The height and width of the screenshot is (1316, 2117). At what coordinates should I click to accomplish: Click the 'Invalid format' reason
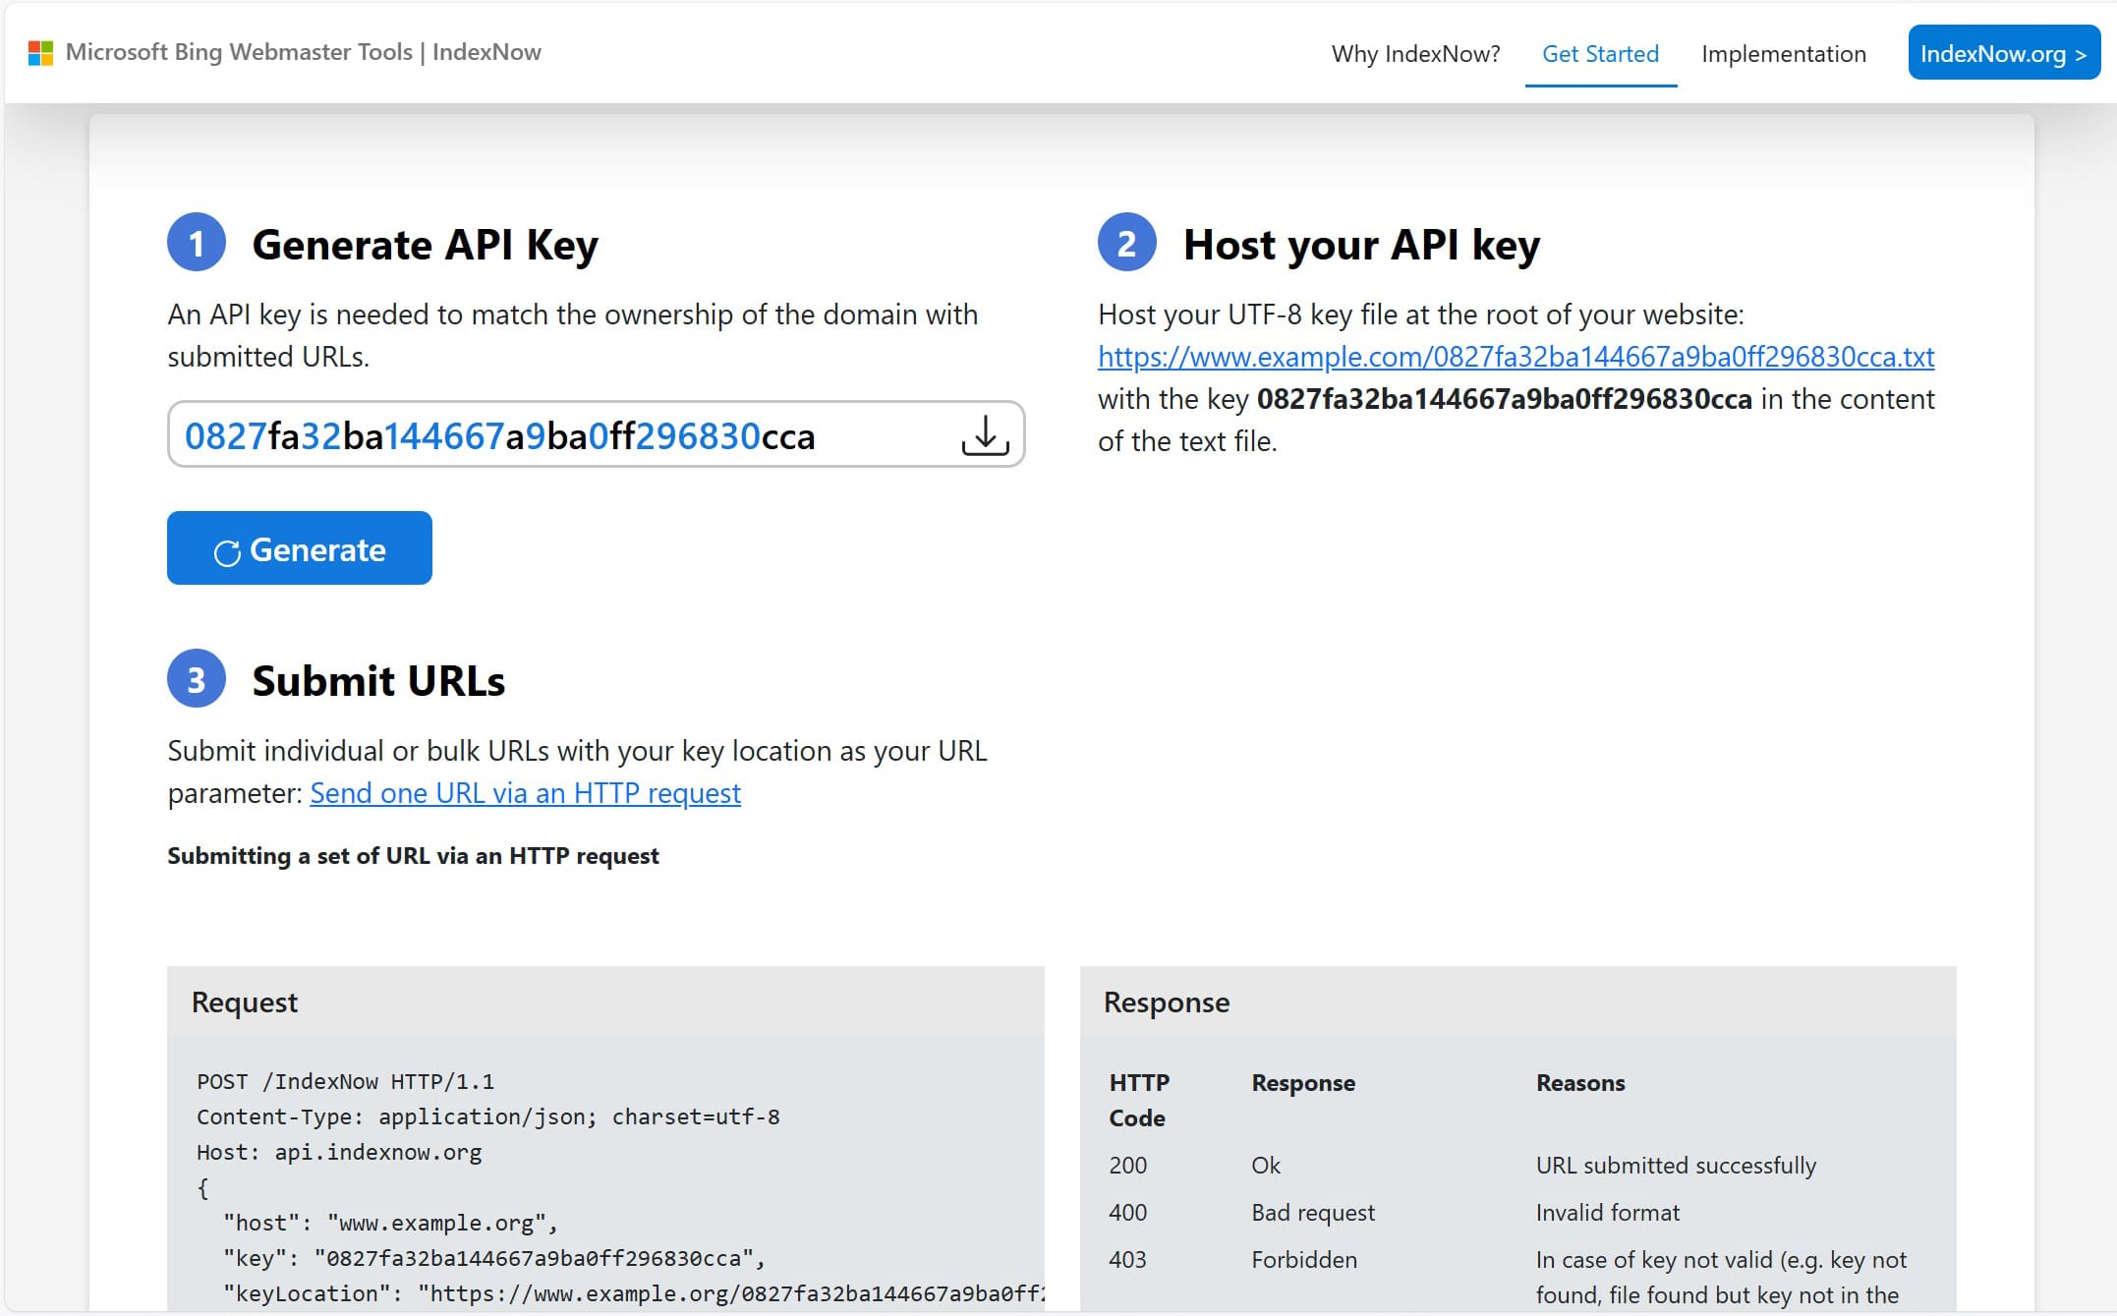(x=1608, y=1213)
